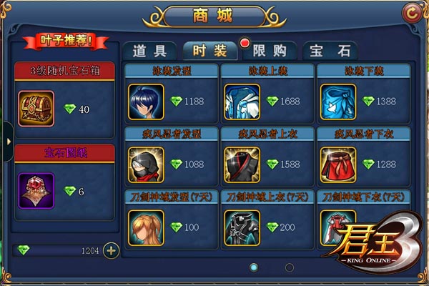Switch to the 限购 tab
The height and width of the screenshot is (286, 429).
270,51
